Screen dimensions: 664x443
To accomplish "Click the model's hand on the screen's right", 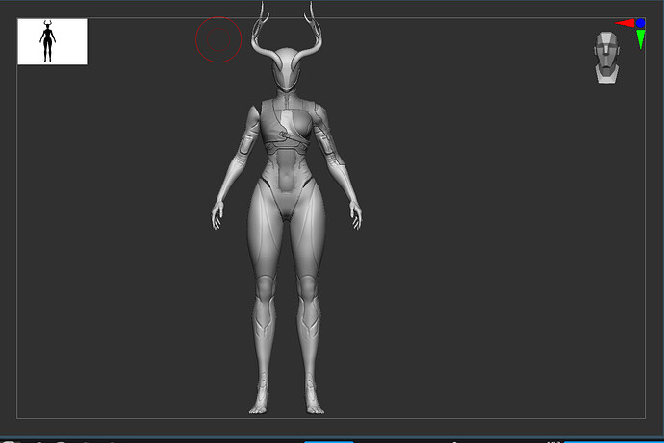I will (x=355, y=217).
